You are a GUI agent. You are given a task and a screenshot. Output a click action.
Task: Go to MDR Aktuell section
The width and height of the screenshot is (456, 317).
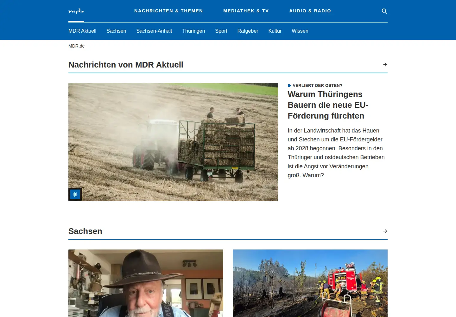[x=82, y=31]
